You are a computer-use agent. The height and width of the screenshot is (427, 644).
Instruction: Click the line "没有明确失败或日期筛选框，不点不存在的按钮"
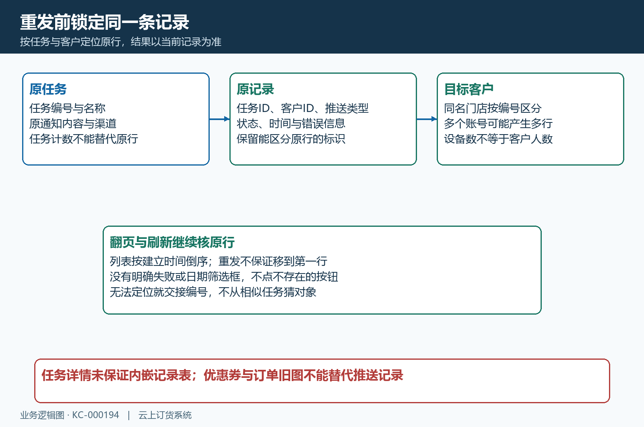click(224, 276)
